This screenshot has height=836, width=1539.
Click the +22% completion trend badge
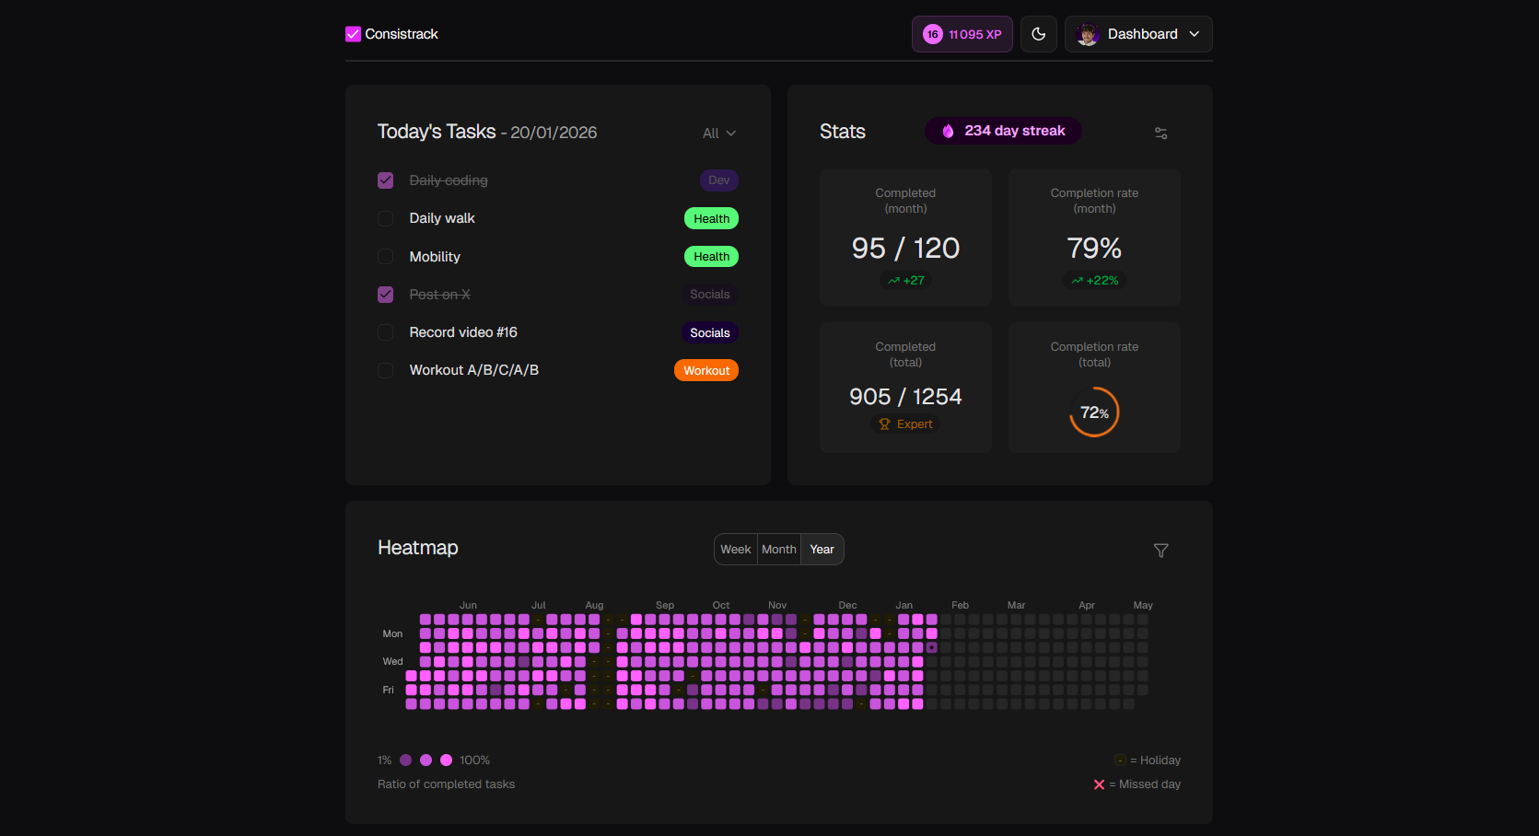click(x=1095, y=281)
